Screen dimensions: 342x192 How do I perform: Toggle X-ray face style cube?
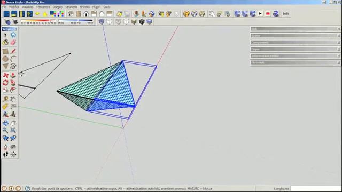tap(102, 21)
